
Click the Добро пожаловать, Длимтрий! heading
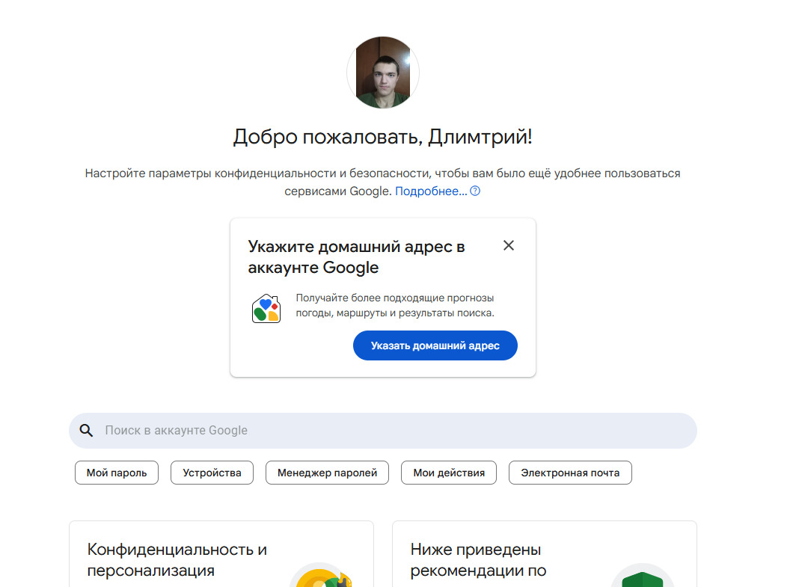[383, 136]
